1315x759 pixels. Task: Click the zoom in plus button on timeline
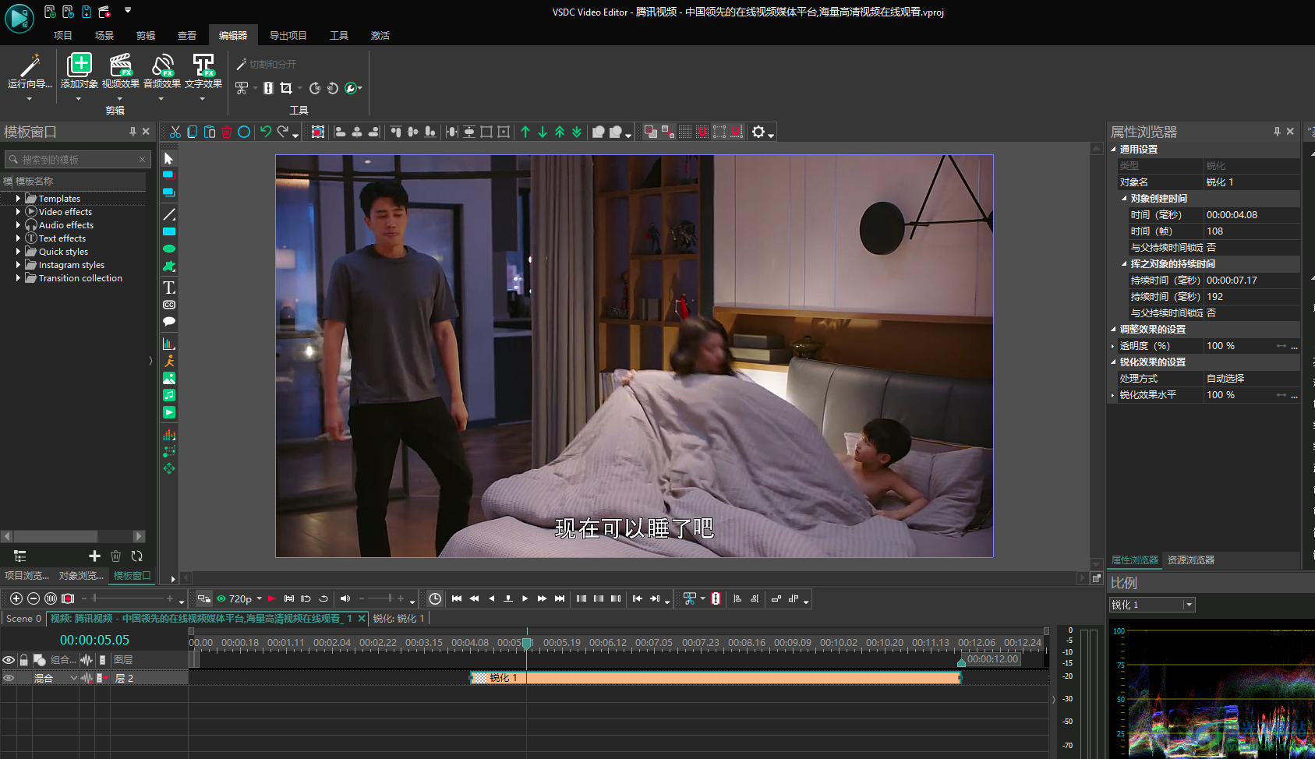coord(16,598)
